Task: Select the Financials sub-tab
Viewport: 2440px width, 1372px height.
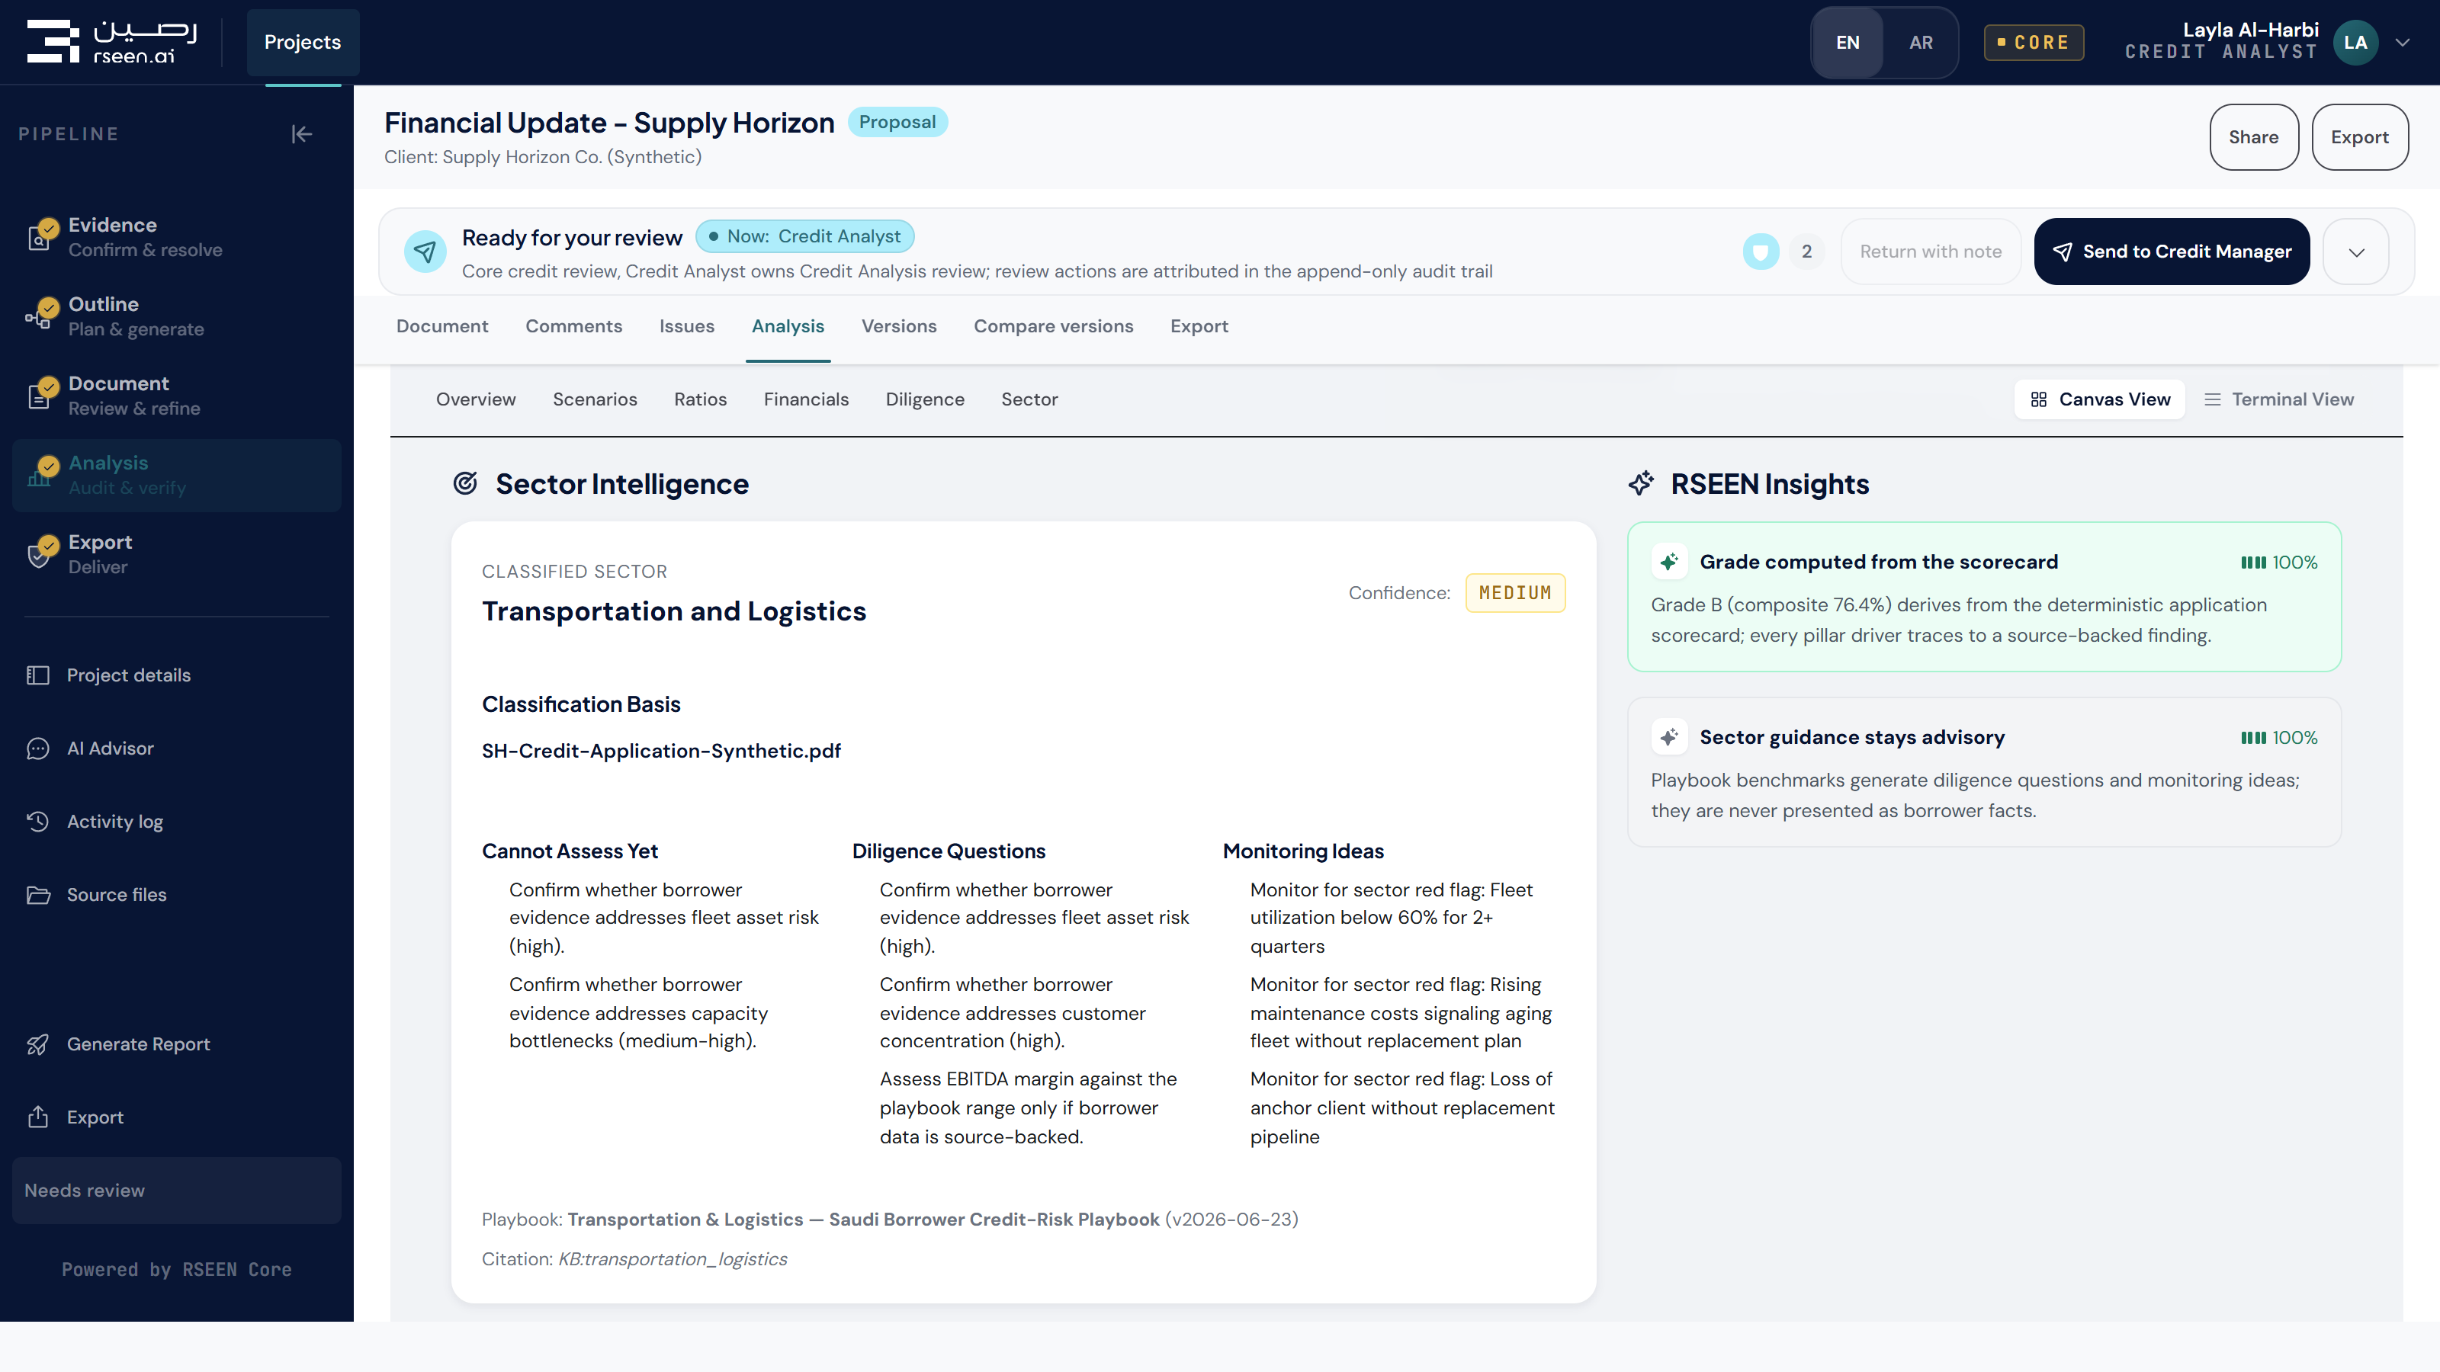Action: pyautogui.click(x=806, y=399)
